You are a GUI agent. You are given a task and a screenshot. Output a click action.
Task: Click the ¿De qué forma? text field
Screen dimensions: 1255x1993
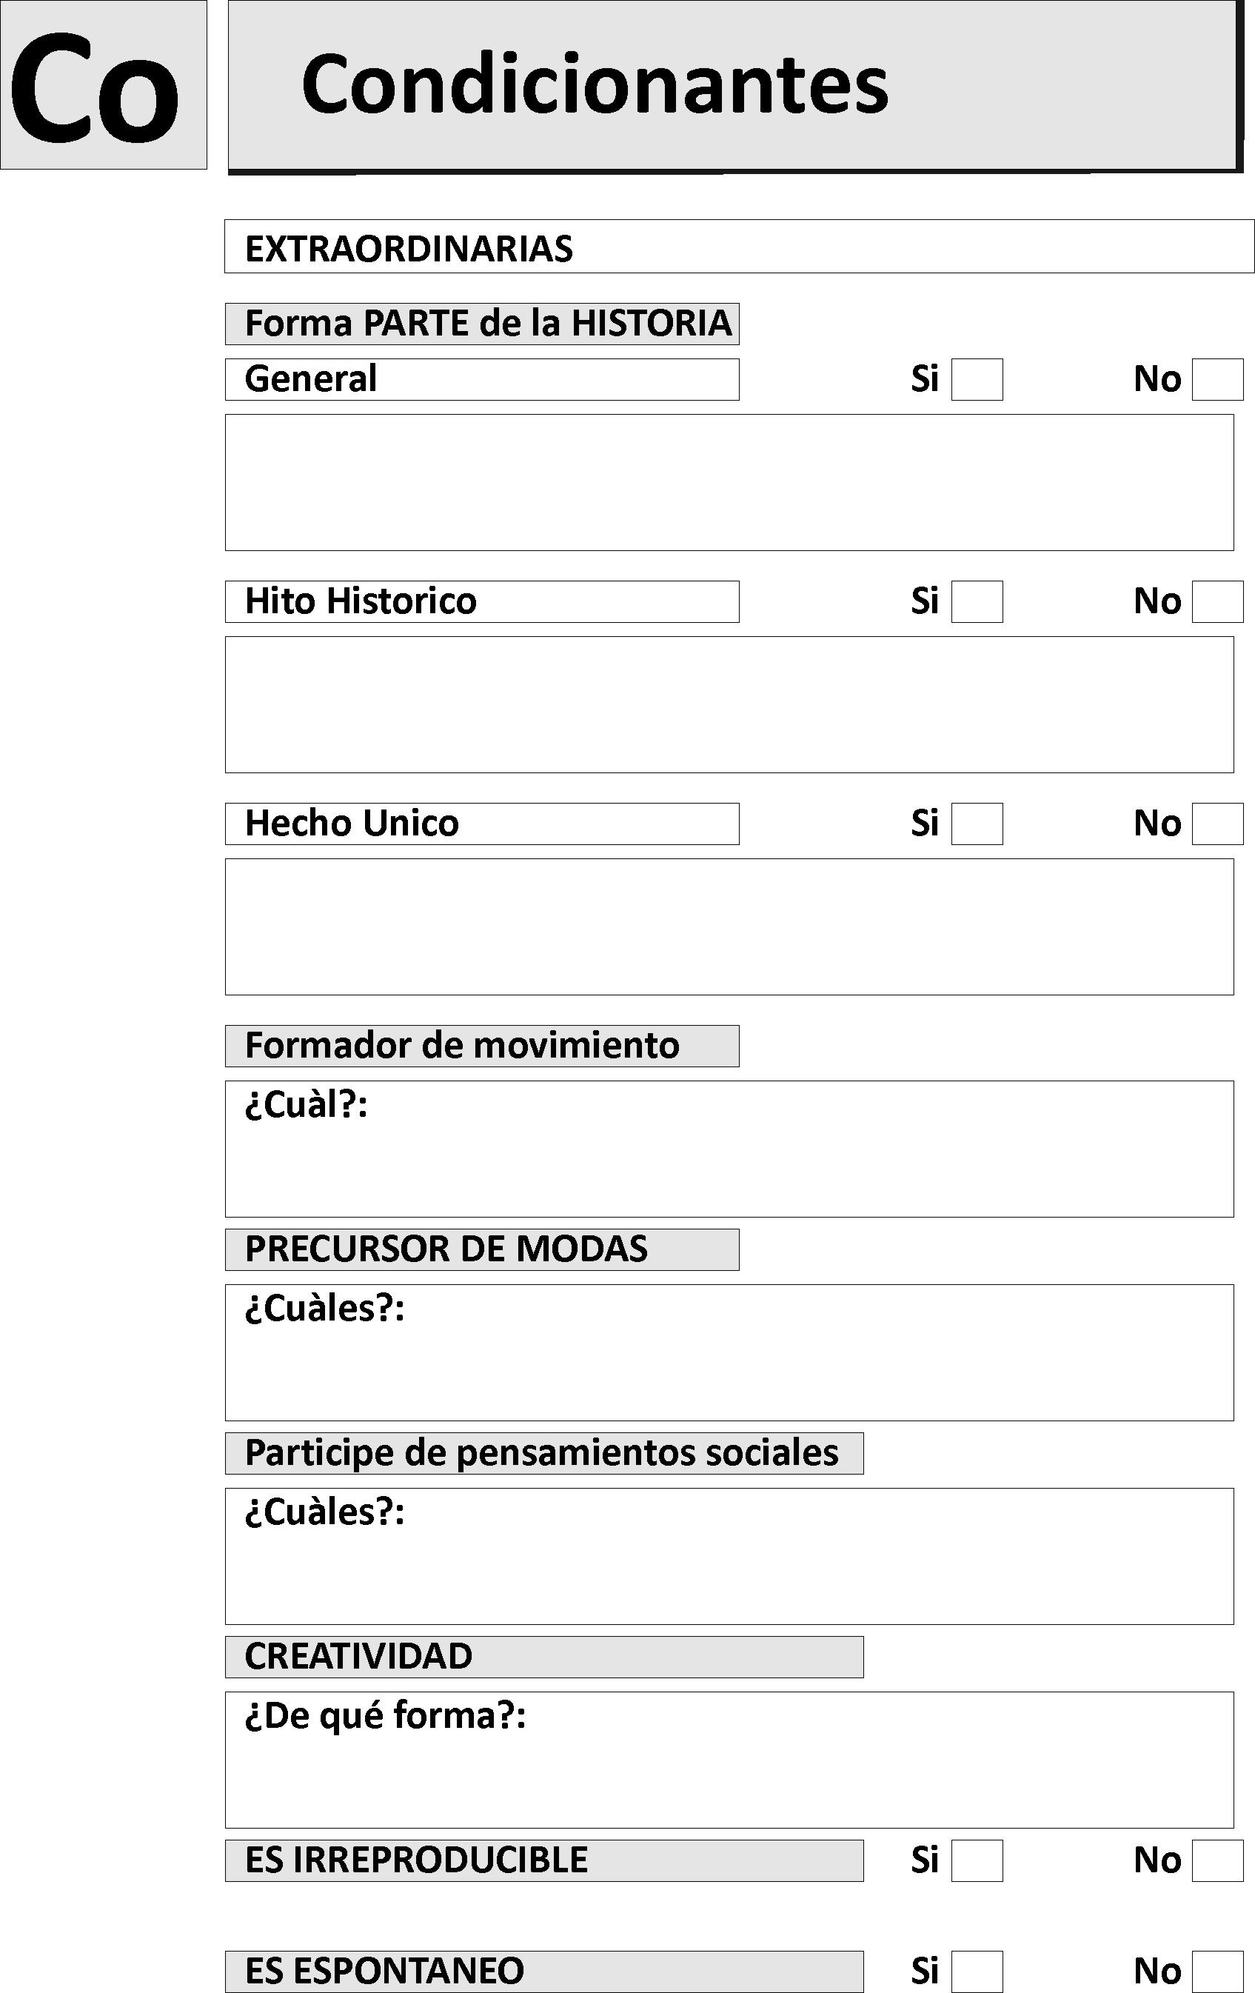pyautogui.click(x=729, y=1760)
